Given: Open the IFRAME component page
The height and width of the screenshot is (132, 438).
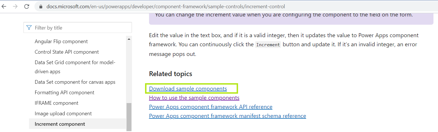Looking at the screenshot, I should pyautogui.click(x=56, y=103).
